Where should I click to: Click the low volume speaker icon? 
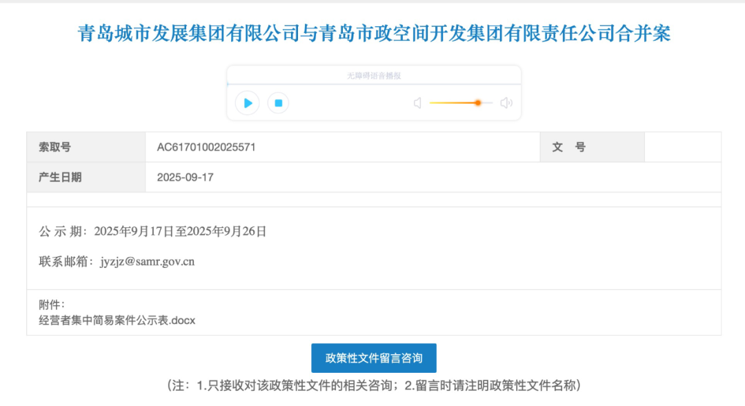(417, 104)
